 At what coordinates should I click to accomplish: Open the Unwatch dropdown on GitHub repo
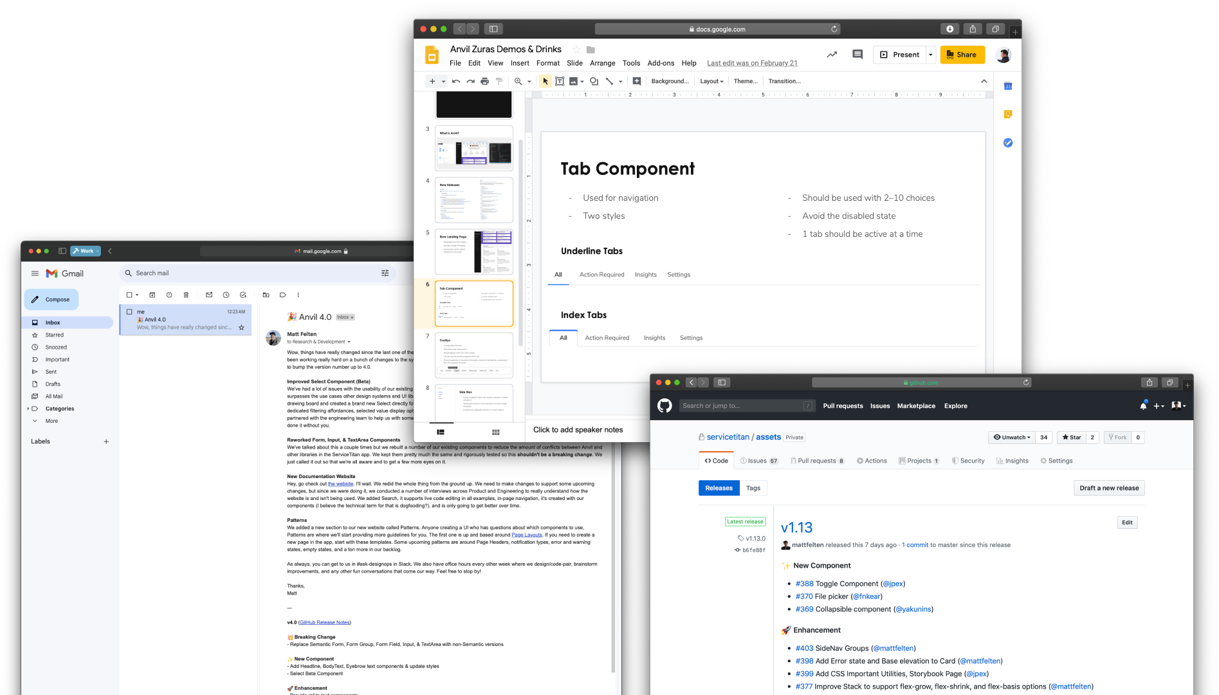(x=1011, y=438)
